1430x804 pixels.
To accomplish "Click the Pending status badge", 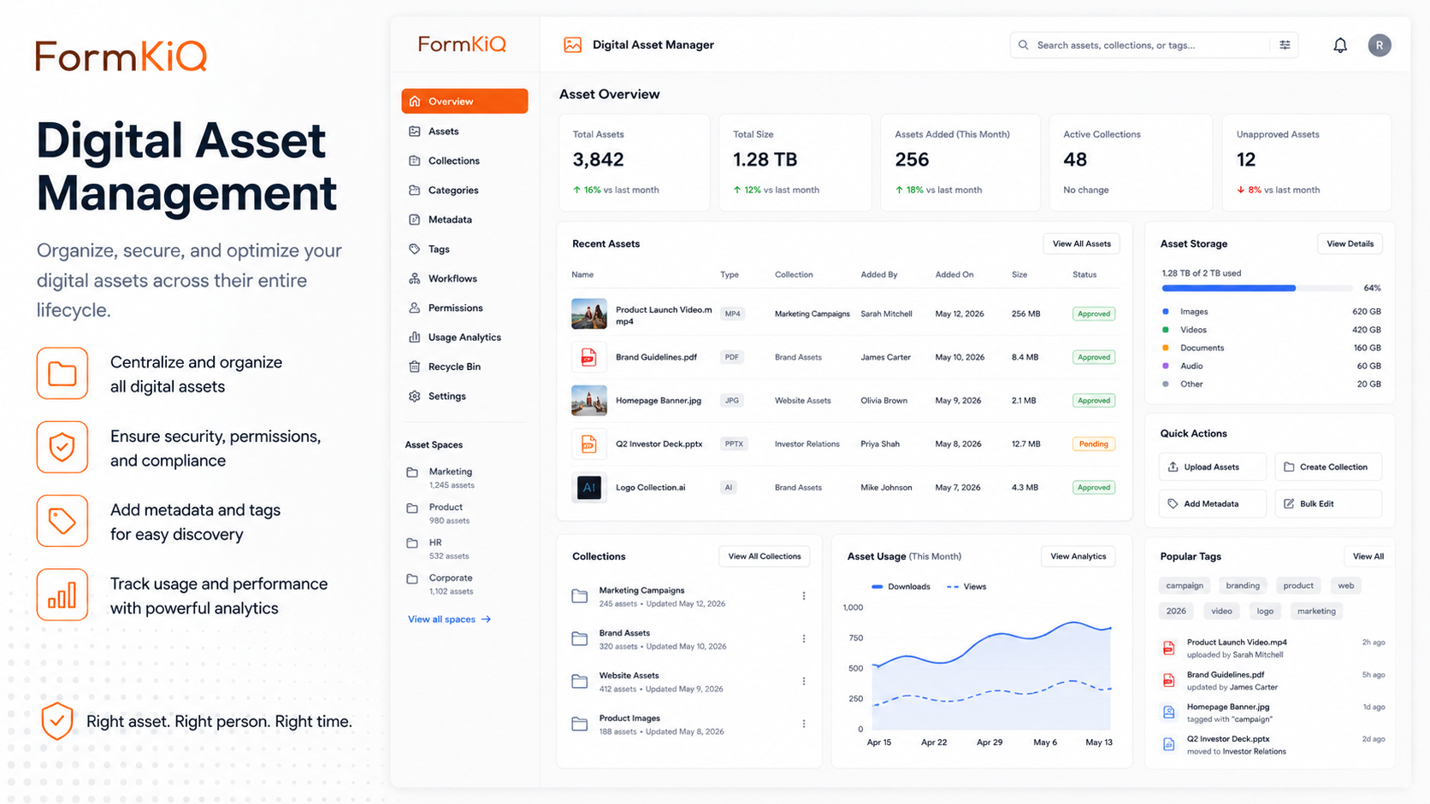I will [x=1093, y=443].
